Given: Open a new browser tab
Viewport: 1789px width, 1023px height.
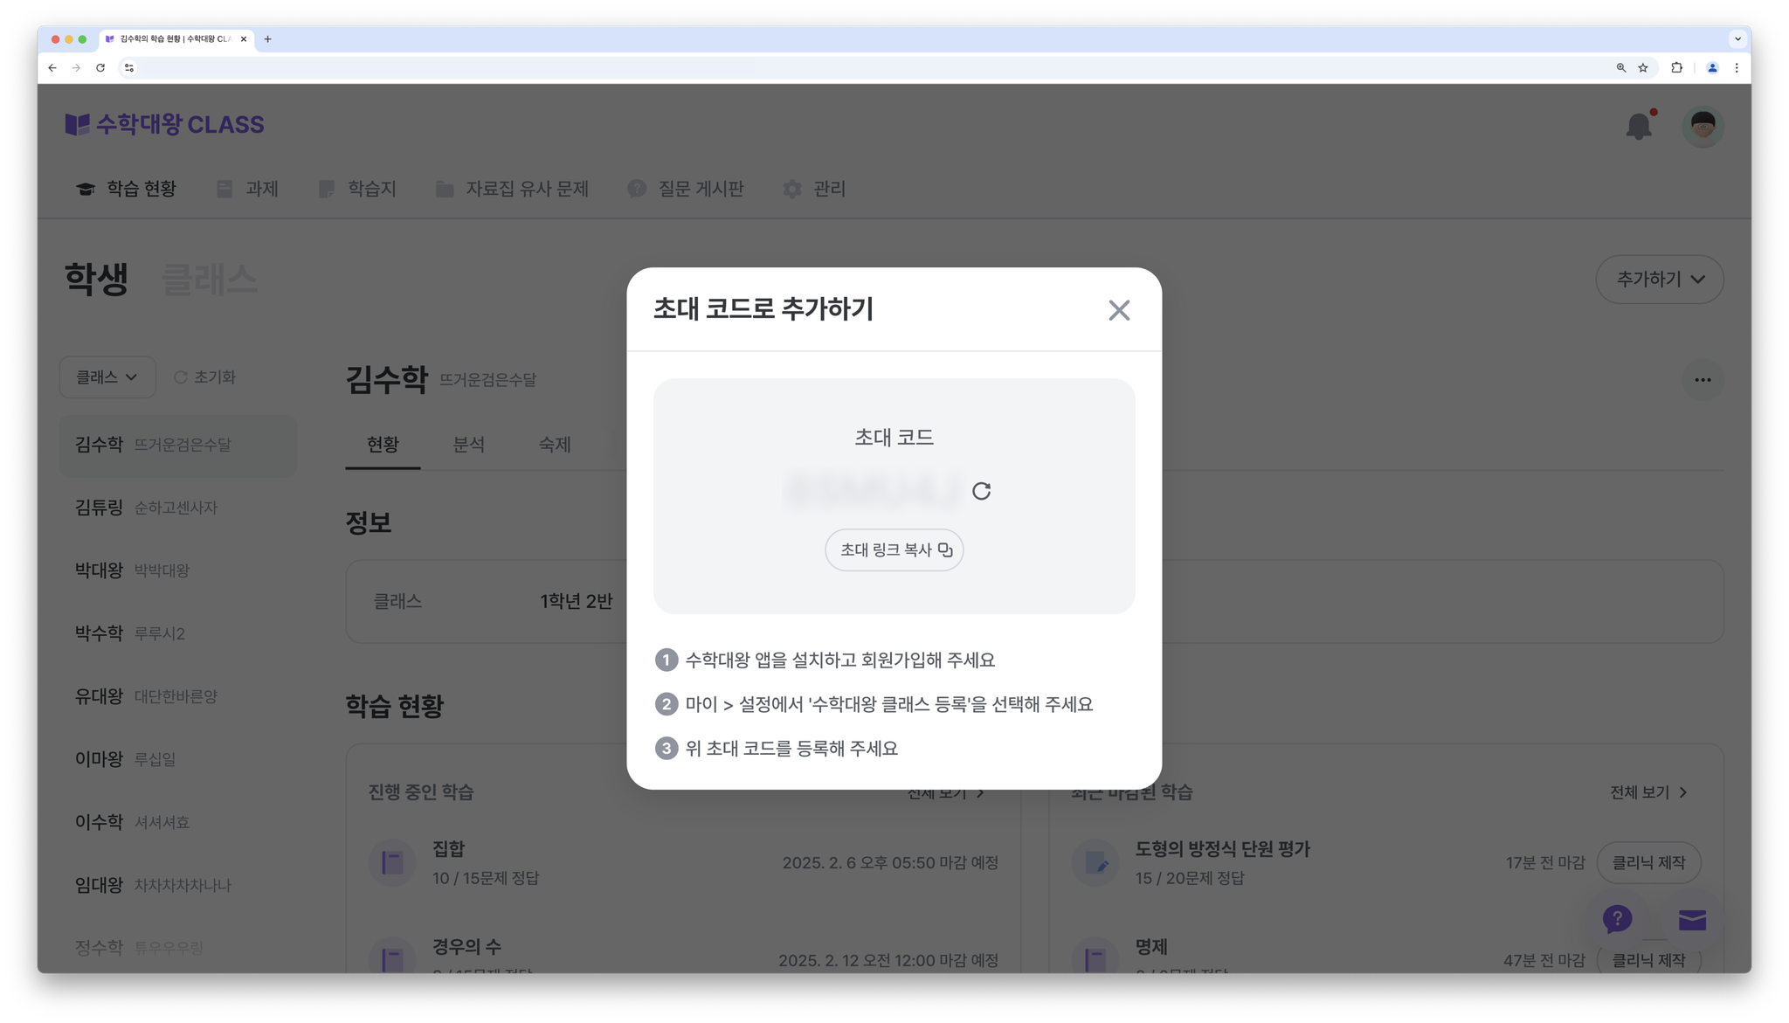Looking at the screenshot, I should pos(268,38).
